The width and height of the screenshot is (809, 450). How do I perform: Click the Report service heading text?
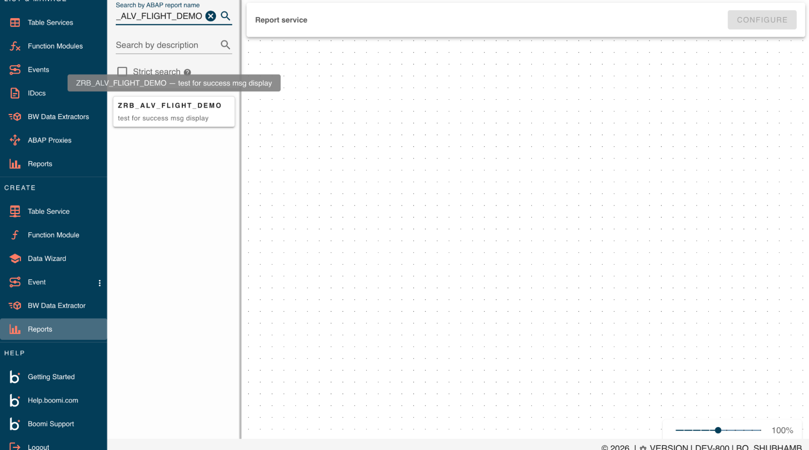pyautogui.click(x=281, y=20)
